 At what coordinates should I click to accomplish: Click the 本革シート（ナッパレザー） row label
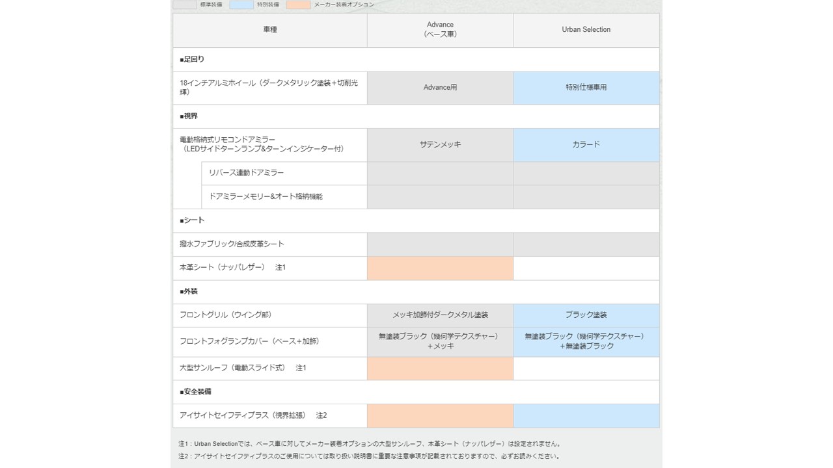pos(232,268)
